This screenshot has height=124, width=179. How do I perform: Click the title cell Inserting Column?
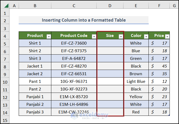pyautogui.click(x=84, y=20)
